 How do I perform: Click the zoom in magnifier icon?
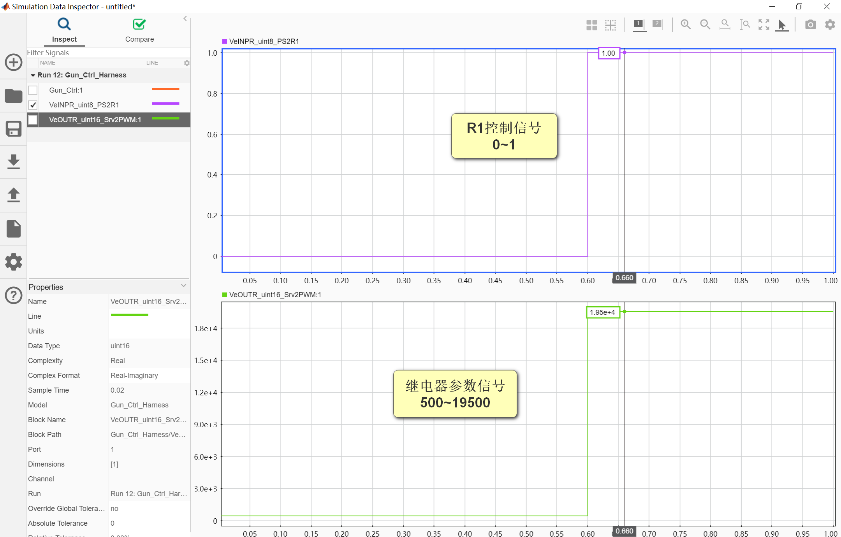coord(686,25)
